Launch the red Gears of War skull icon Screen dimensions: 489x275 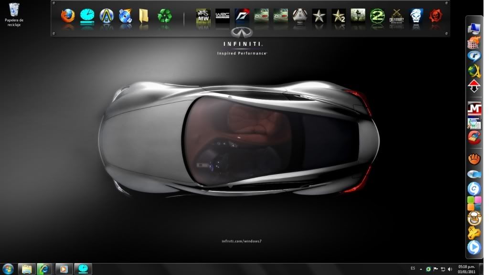[436, 16]
